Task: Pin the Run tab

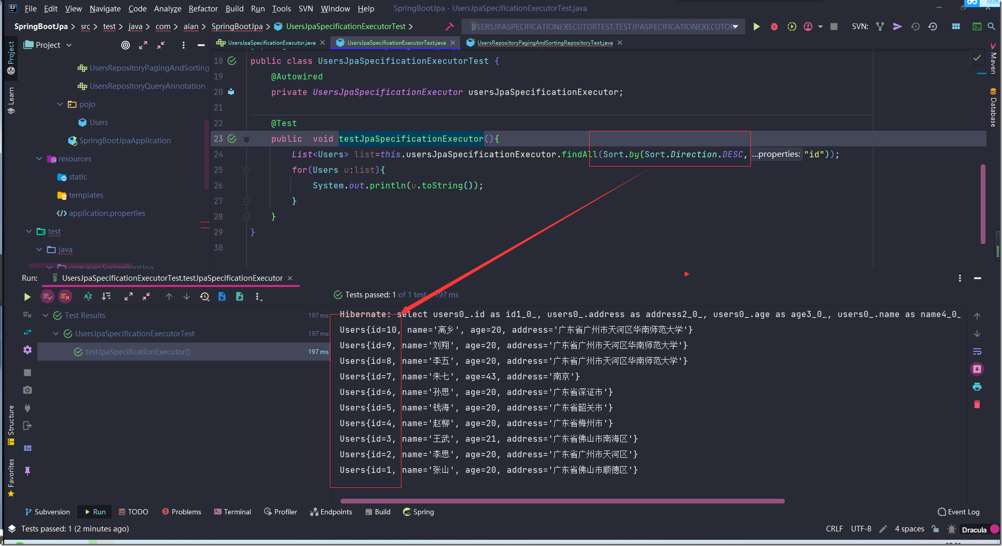Action: pyautogui.click(x=27, y=471)
